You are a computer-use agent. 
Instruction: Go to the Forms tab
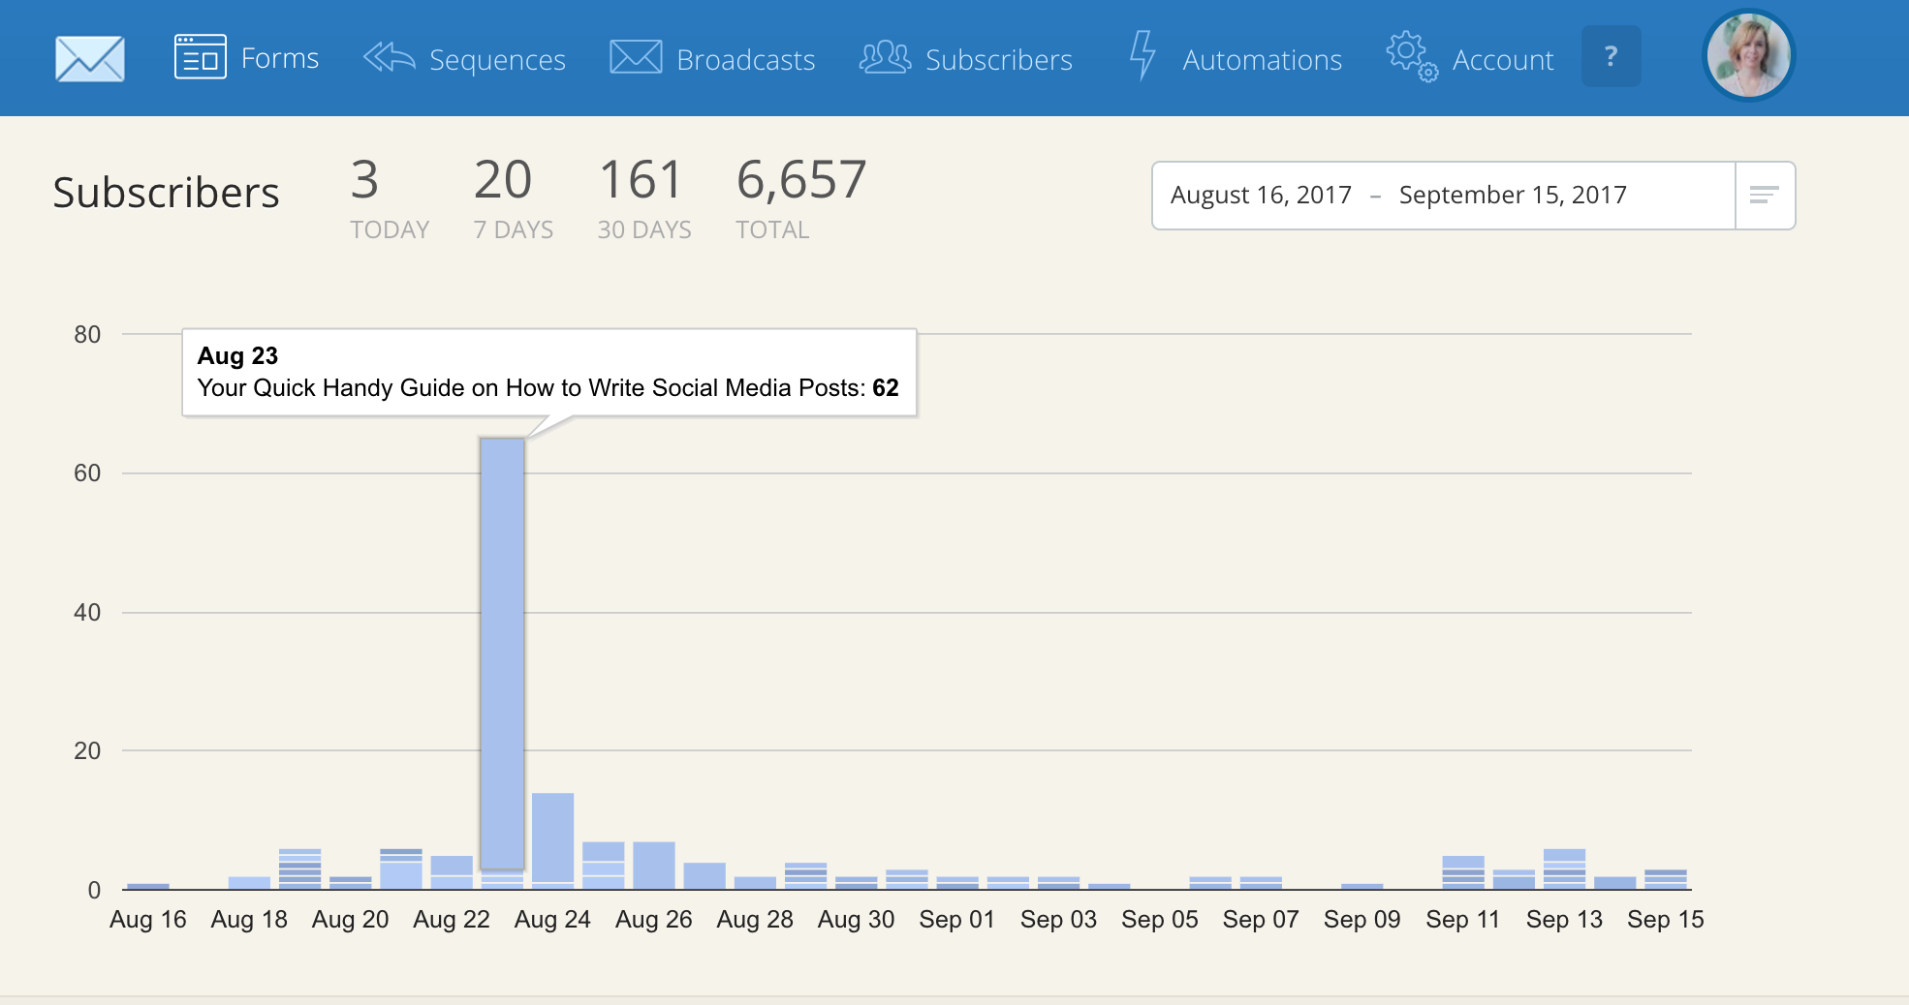(x=279, y=59)
